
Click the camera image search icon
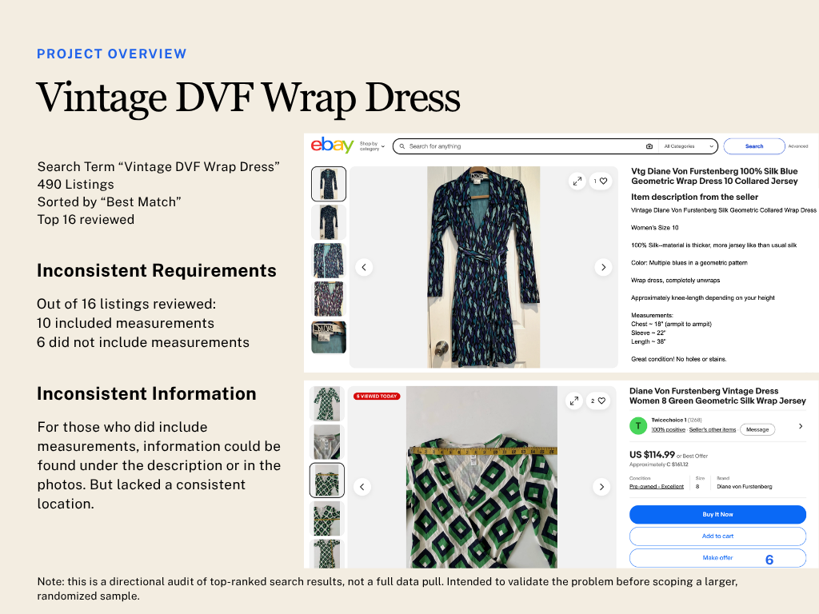649,146
